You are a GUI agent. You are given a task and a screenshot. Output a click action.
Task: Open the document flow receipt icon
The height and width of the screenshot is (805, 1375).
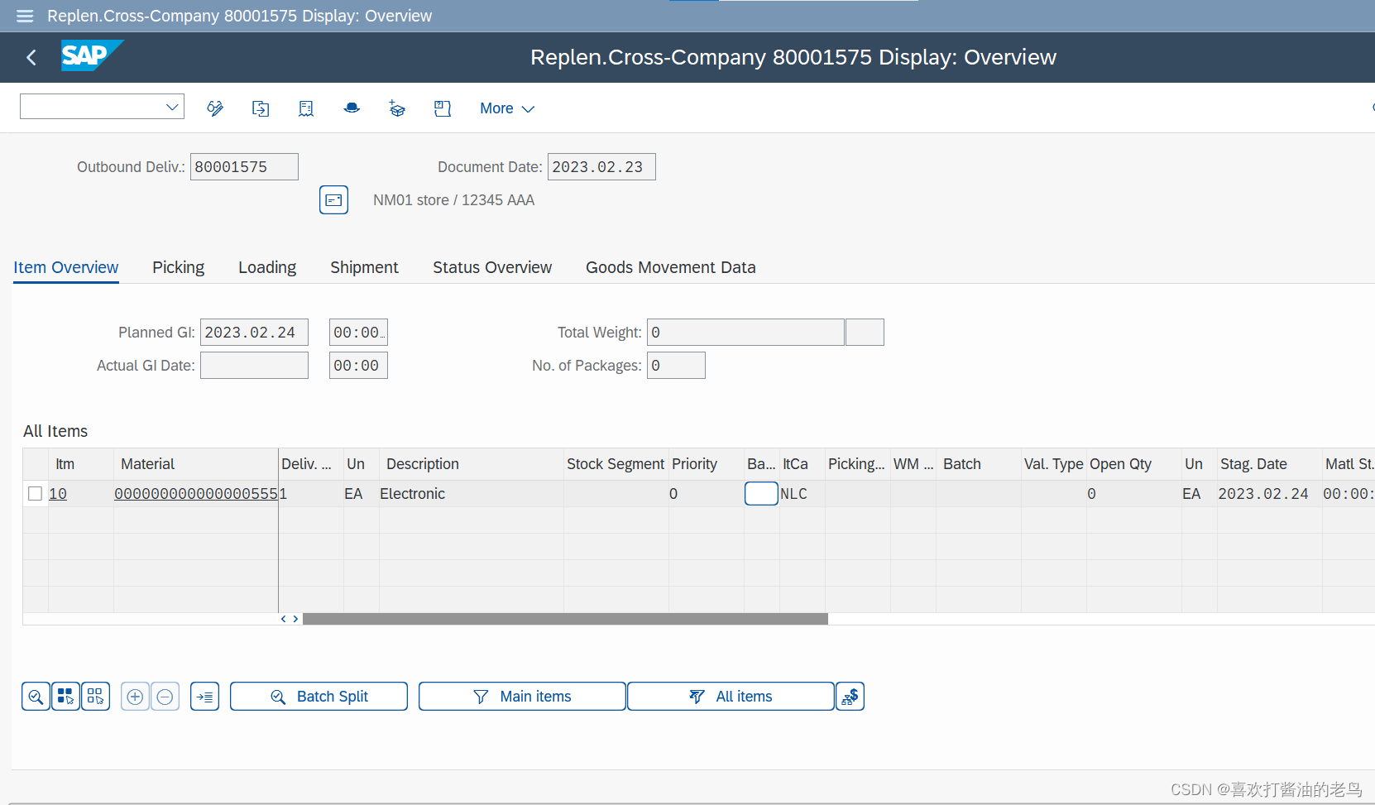click(x=306, y=108)
